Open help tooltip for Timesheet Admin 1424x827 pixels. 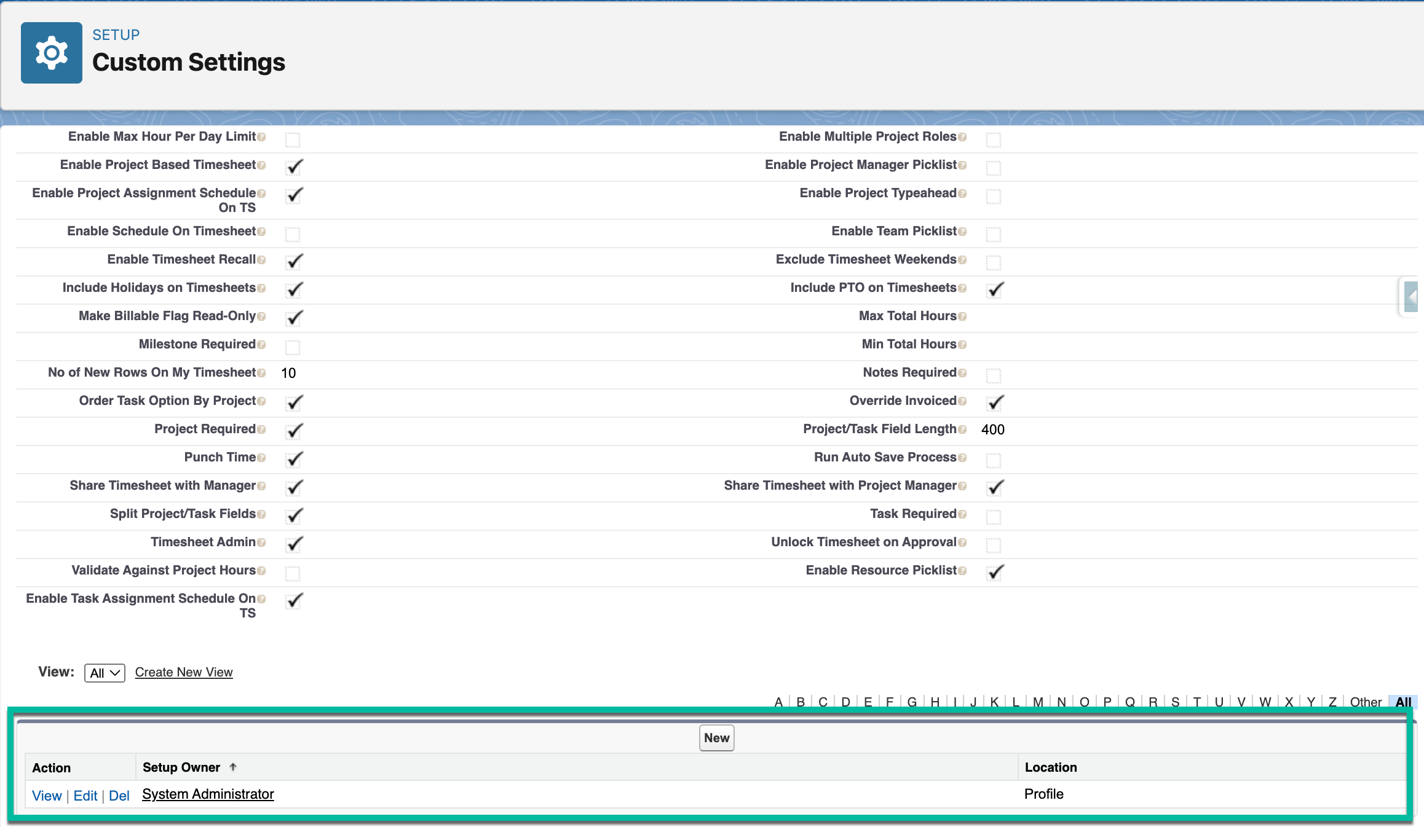261,543
